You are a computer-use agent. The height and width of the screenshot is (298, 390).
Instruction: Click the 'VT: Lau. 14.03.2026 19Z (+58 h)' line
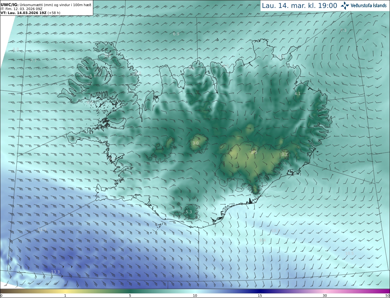point(30,13)
